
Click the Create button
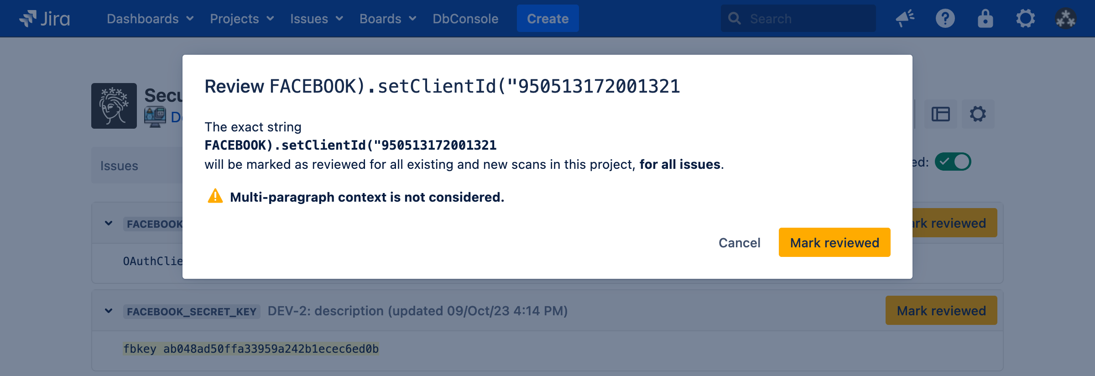(x=547, y=19)
